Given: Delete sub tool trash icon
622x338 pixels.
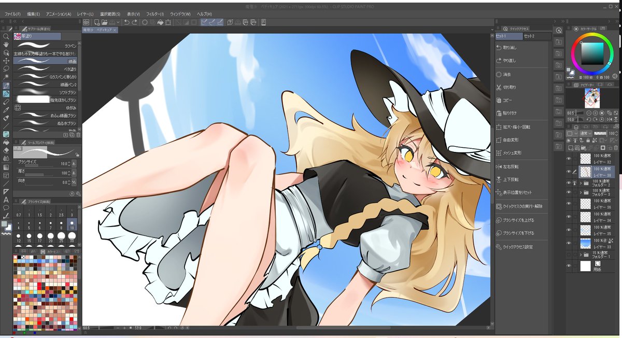Looking at the screenshot, I should (x=79, y=135).
